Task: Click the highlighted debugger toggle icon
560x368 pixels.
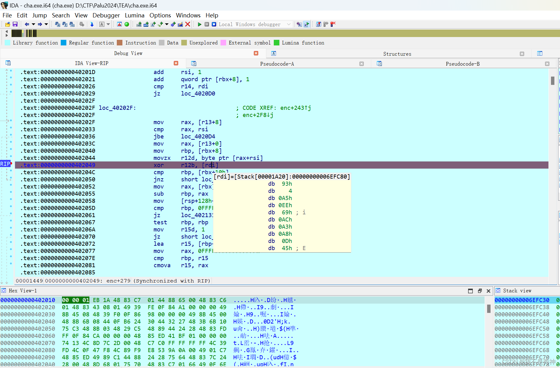Action: 306,24
